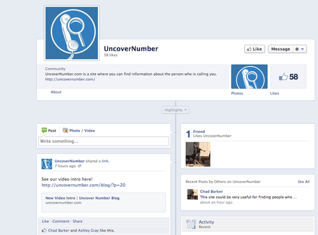
Task: Open New Video Intro | Uncover Number Blog
Action: 83,198
